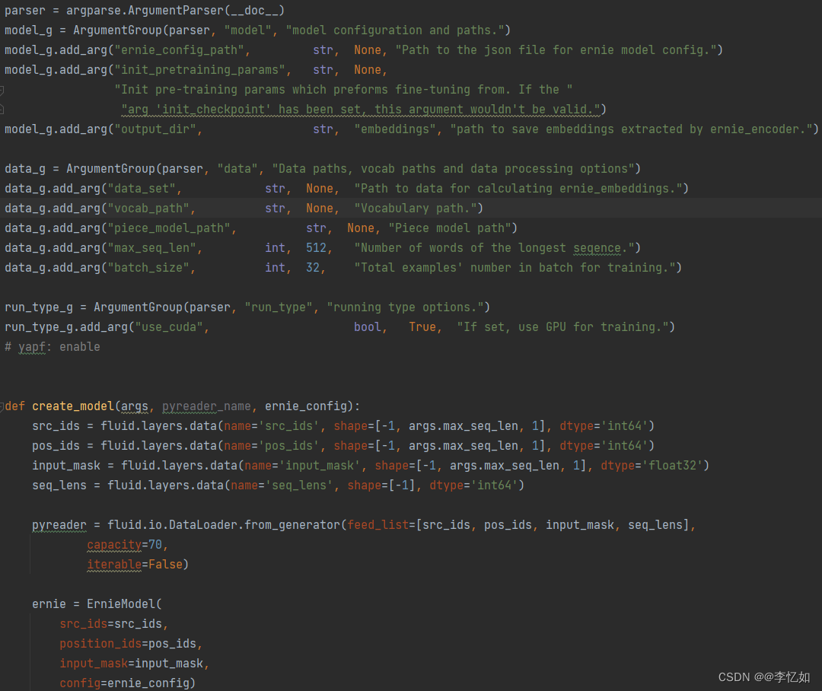Click the ErnieModel( constructor call
The width and height of the screenshot is (822, 691).
[124, 604]
